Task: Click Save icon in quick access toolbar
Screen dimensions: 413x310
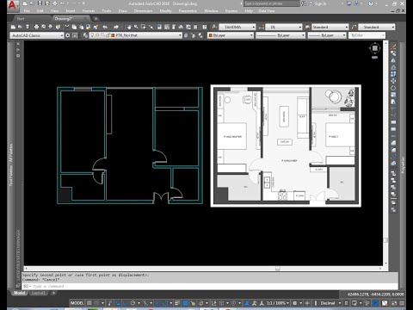Action: click(40, 3)
